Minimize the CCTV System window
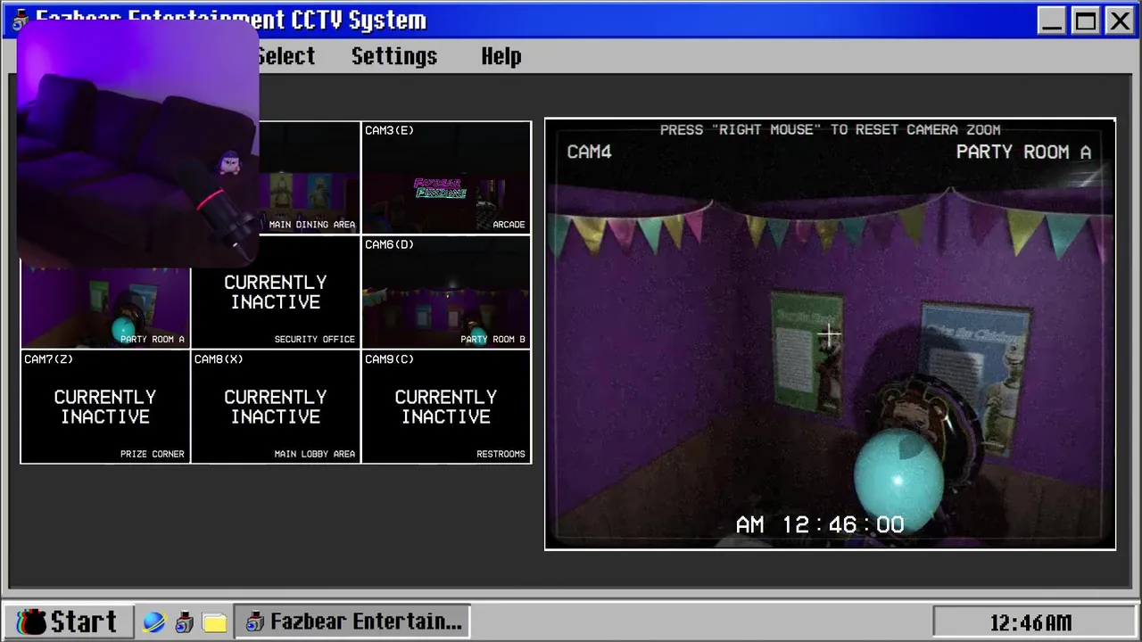Screen dimensions: 1142x642 [x=1052, y=21]
